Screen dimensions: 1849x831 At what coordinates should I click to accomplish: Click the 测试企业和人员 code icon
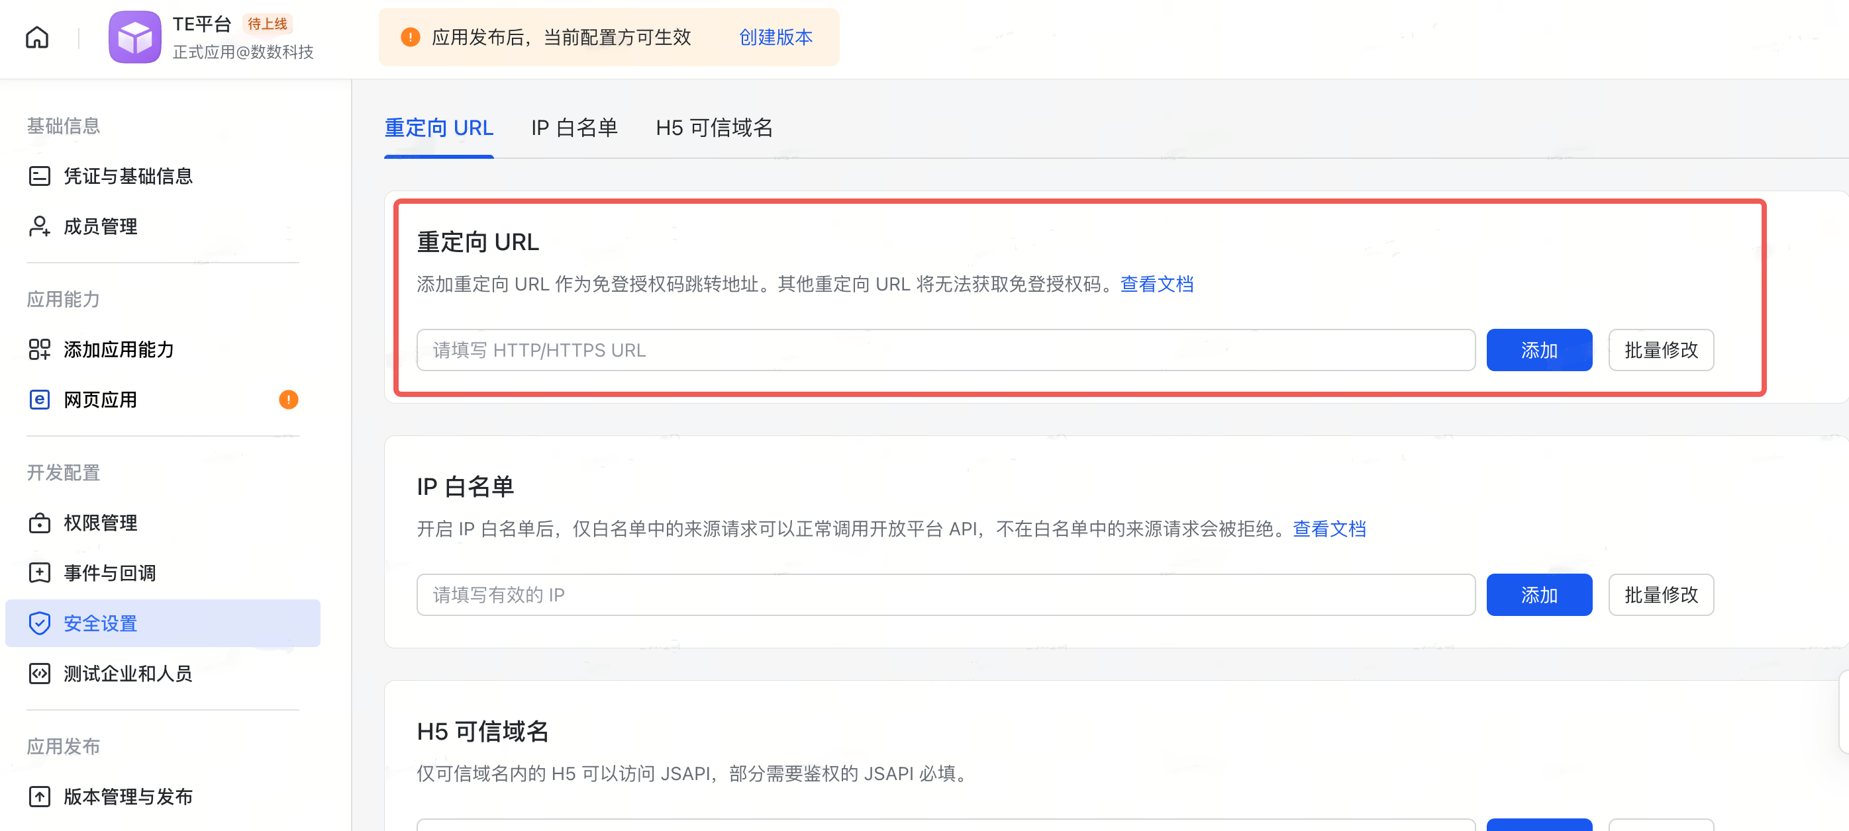point(40,674)
